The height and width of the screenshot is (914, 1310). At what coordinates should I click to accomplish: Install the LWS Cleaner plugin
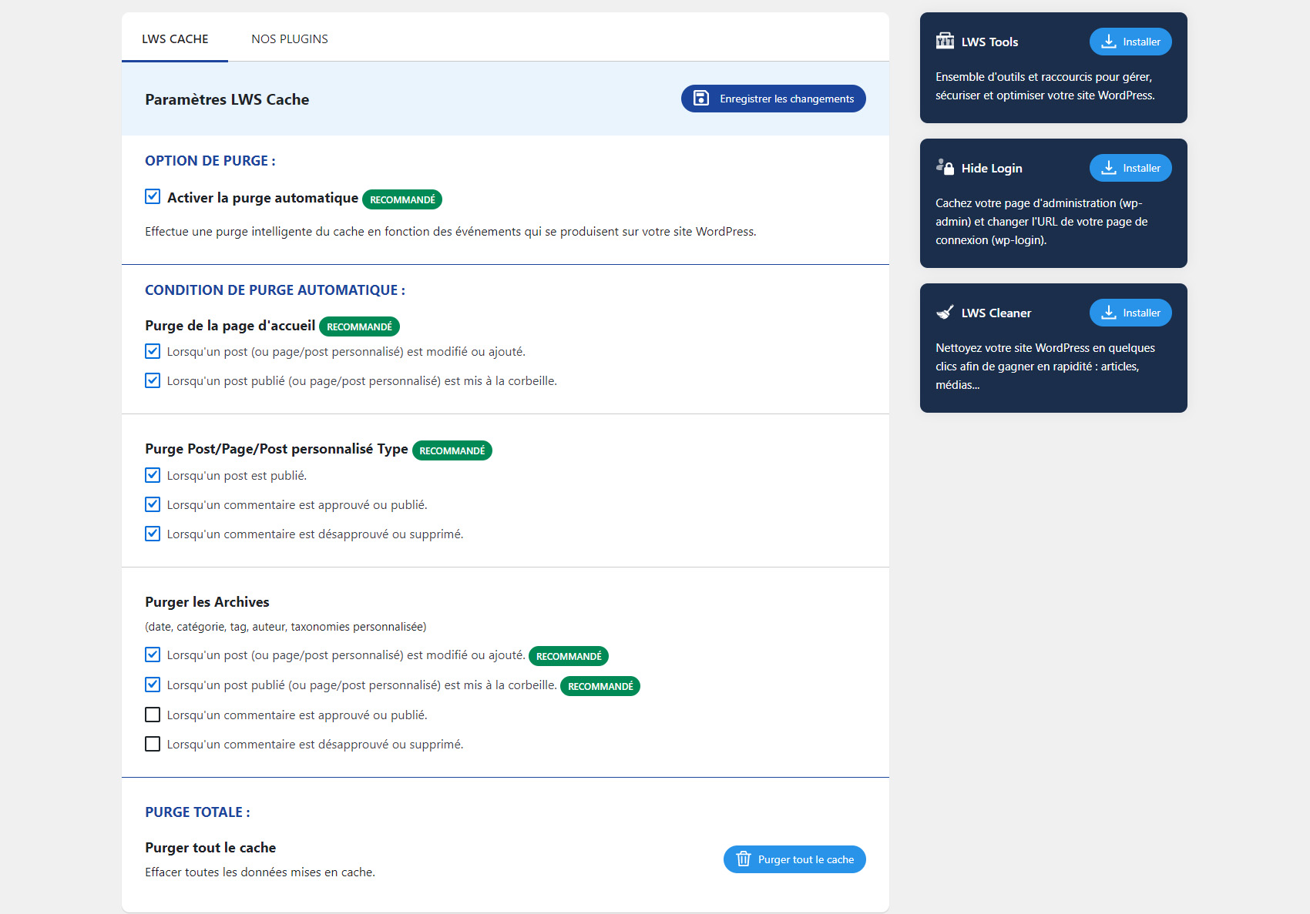click(1130, 313)
